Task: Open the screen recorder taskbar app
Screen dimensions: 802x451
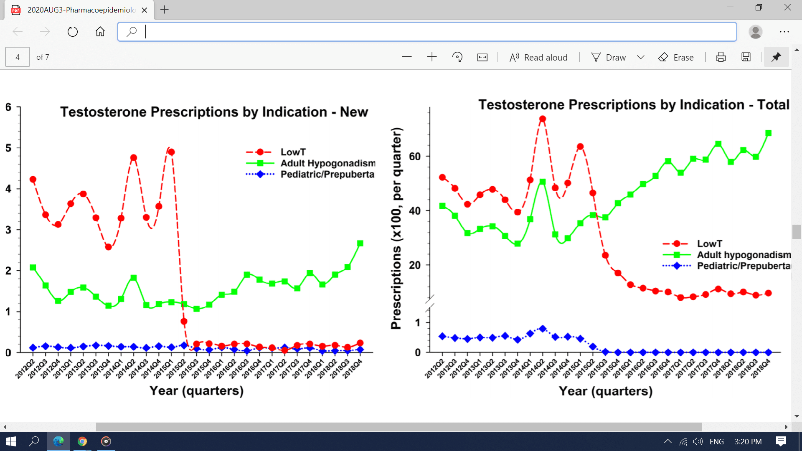Action: click(x=106, y=441)
